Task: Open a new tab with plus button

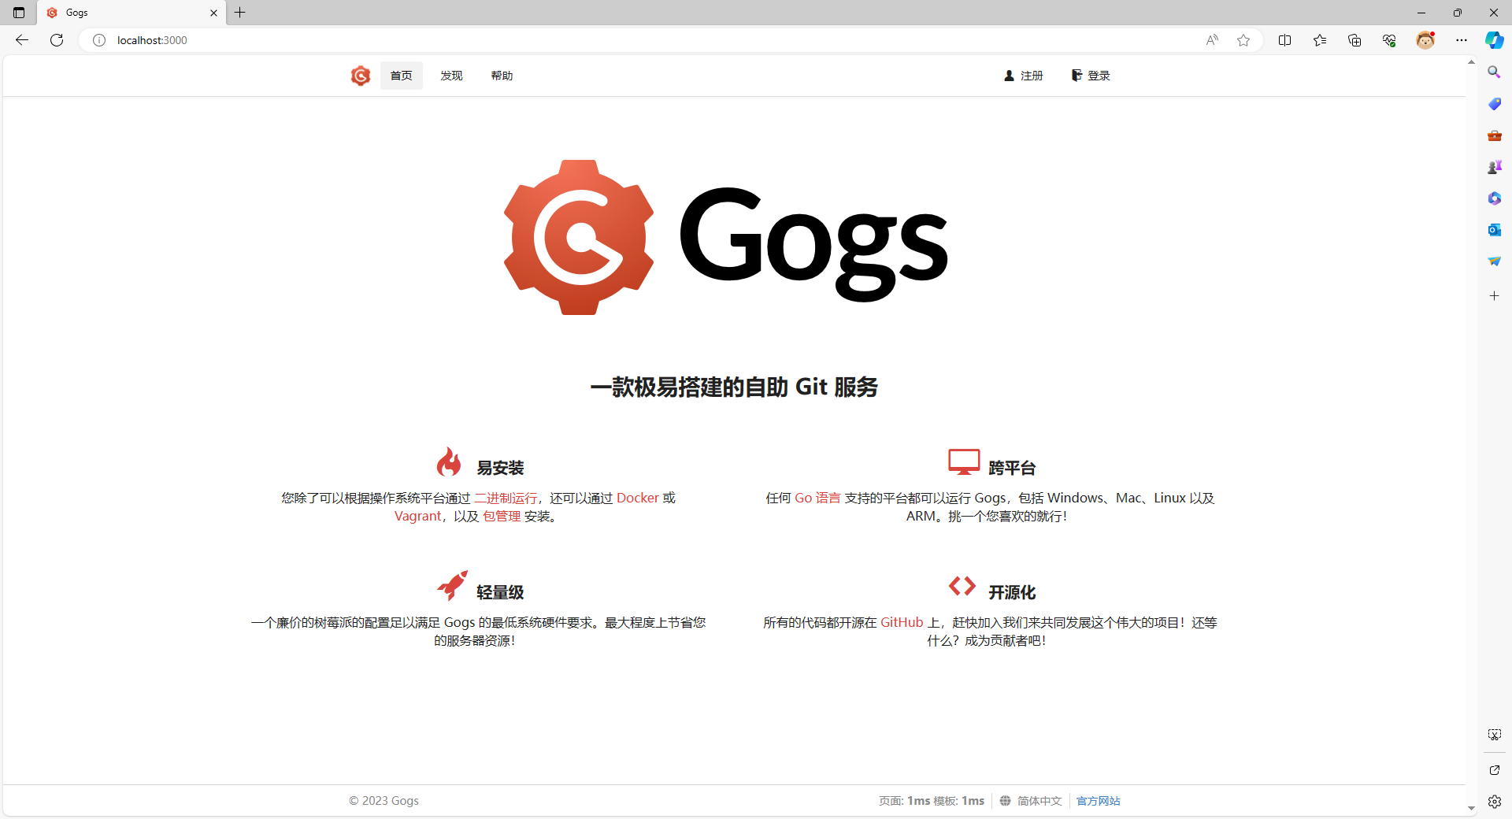Action: coord(240,13)
